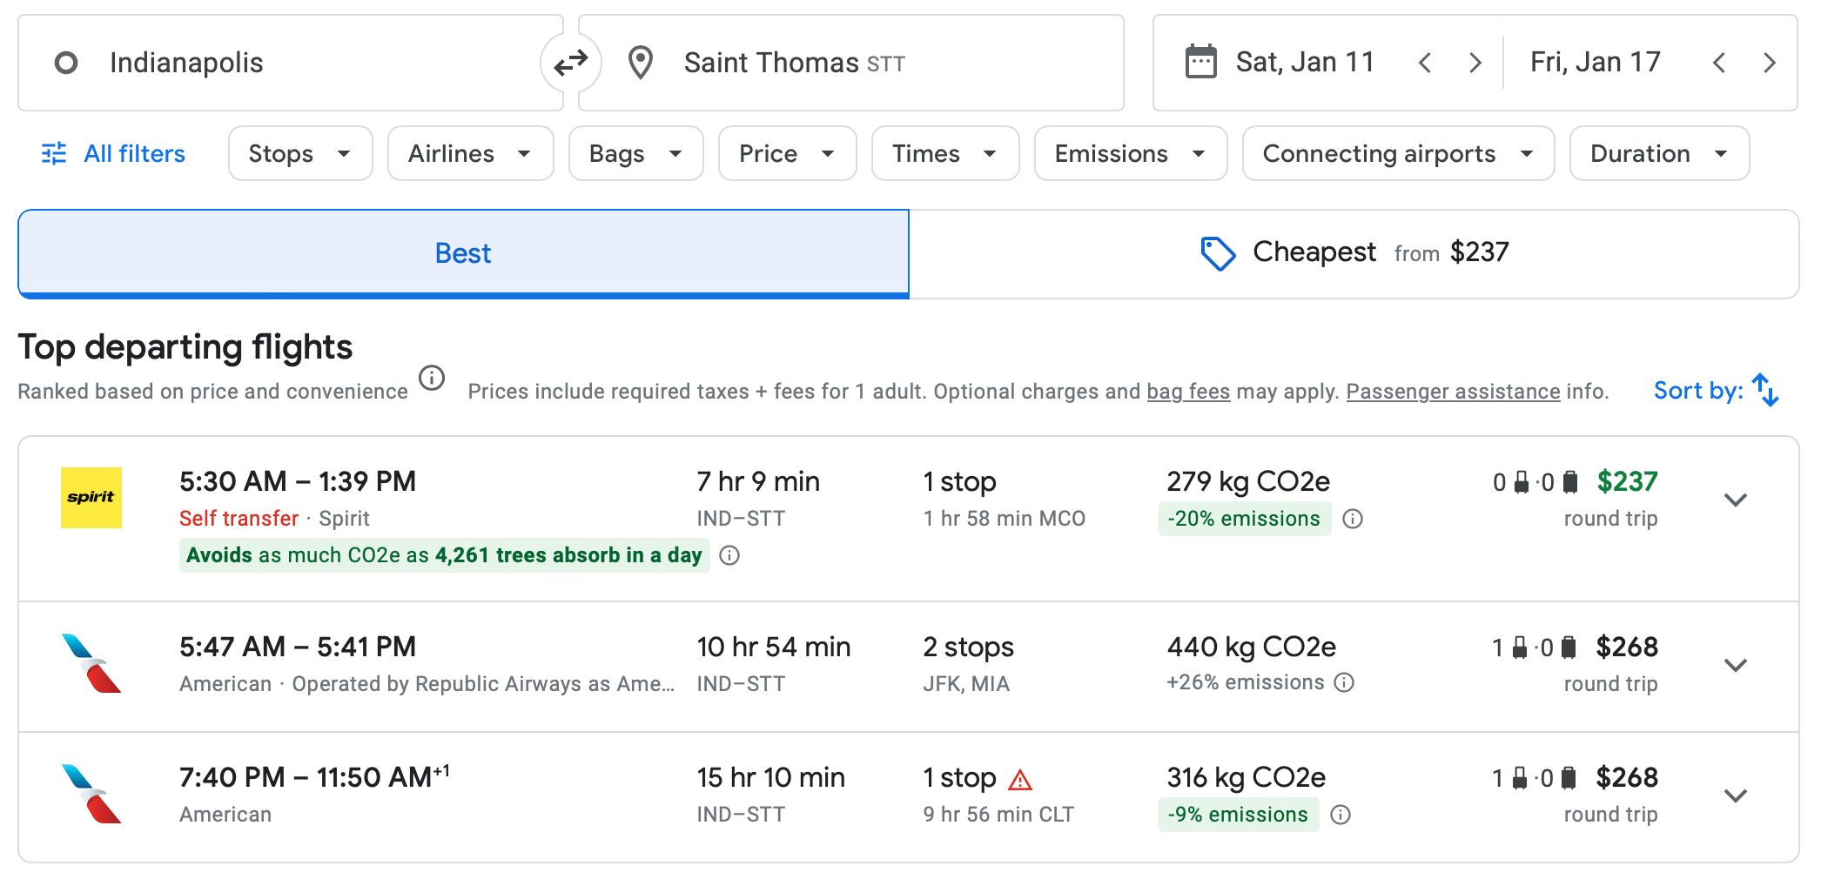Click the sort order arrows icon

(1764, 390)
